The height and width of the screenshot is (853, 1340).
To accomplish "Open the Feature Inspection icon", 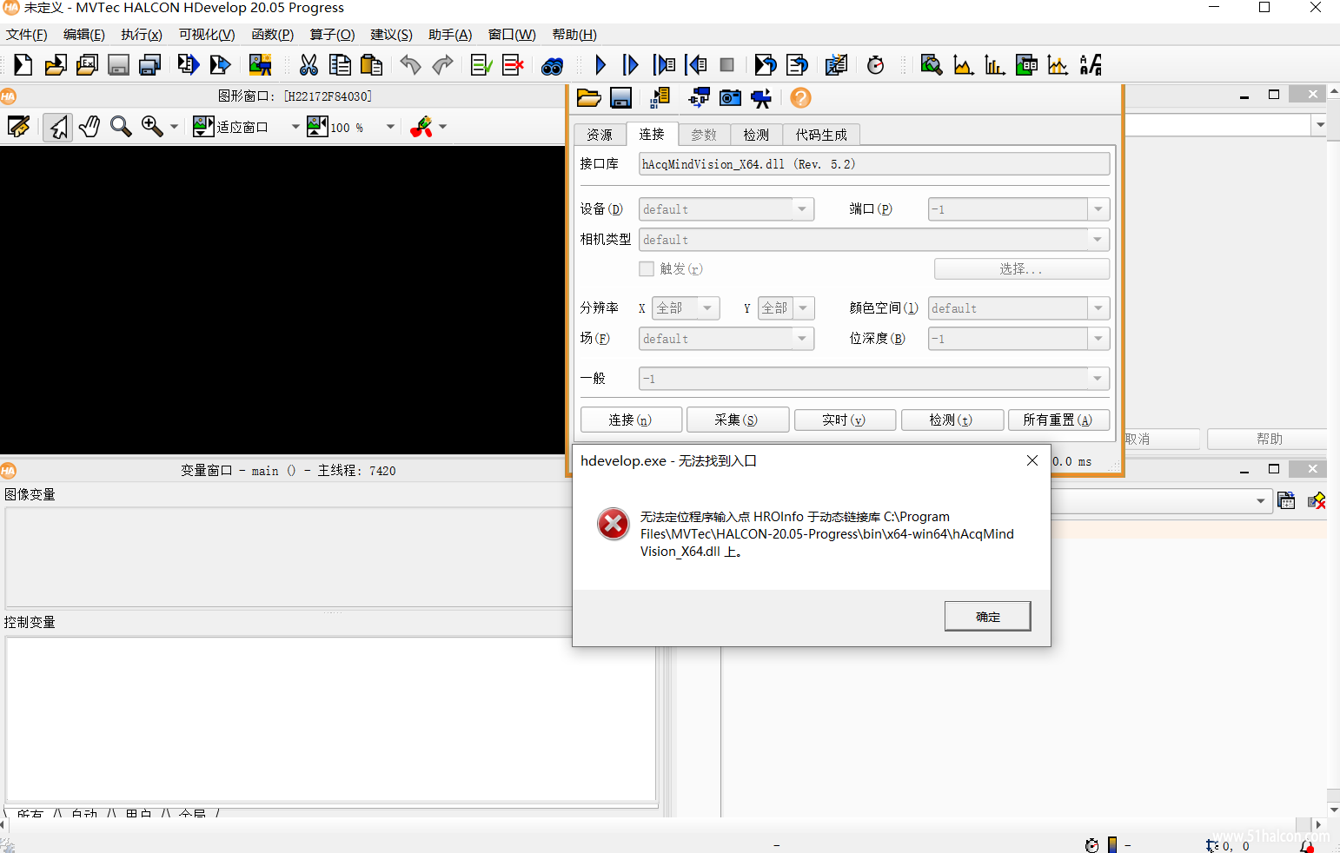I will click(x=1026, y=65).
